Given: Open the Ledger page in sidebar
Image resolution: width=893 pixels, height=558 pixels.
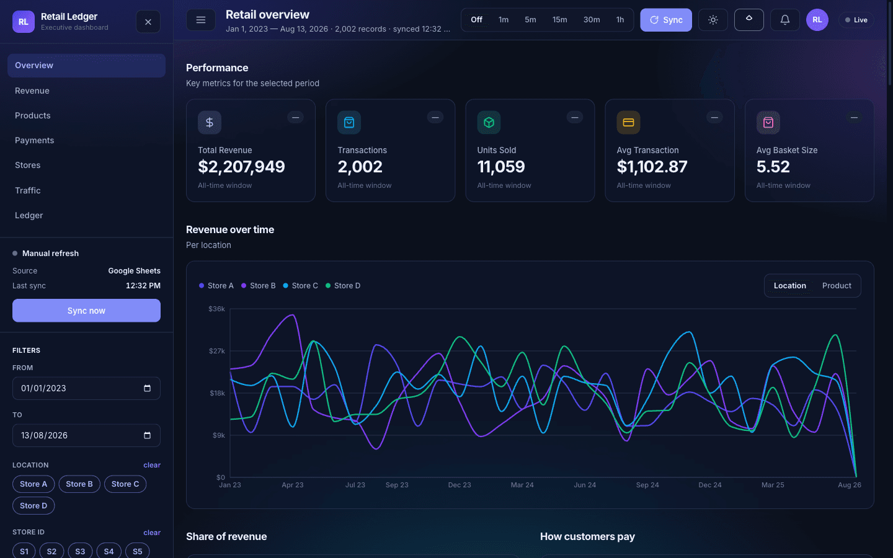Looking at the screenshot, I should coord(86,215).
